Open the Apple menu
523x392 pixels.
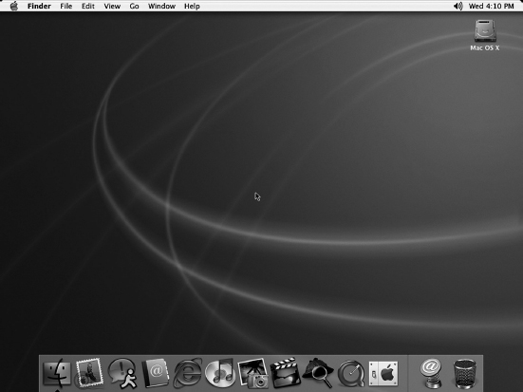pyautogui.click(x=14, y=6)
